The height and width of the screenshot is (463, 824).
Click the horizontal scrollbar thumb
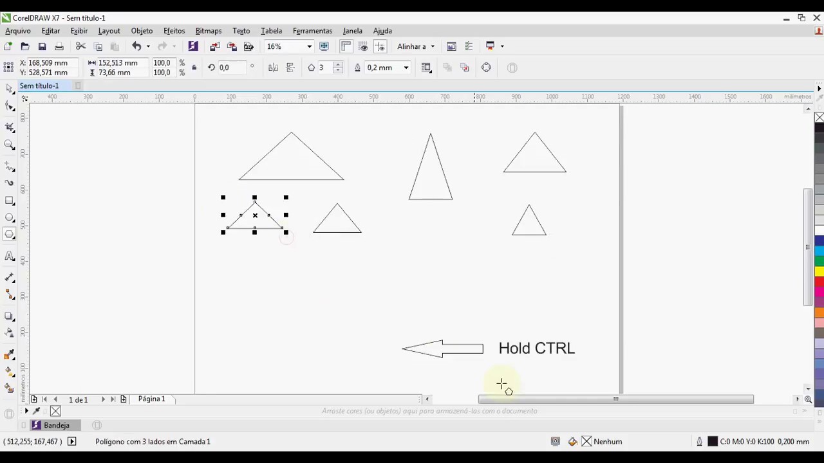click(x=616, y=399)
